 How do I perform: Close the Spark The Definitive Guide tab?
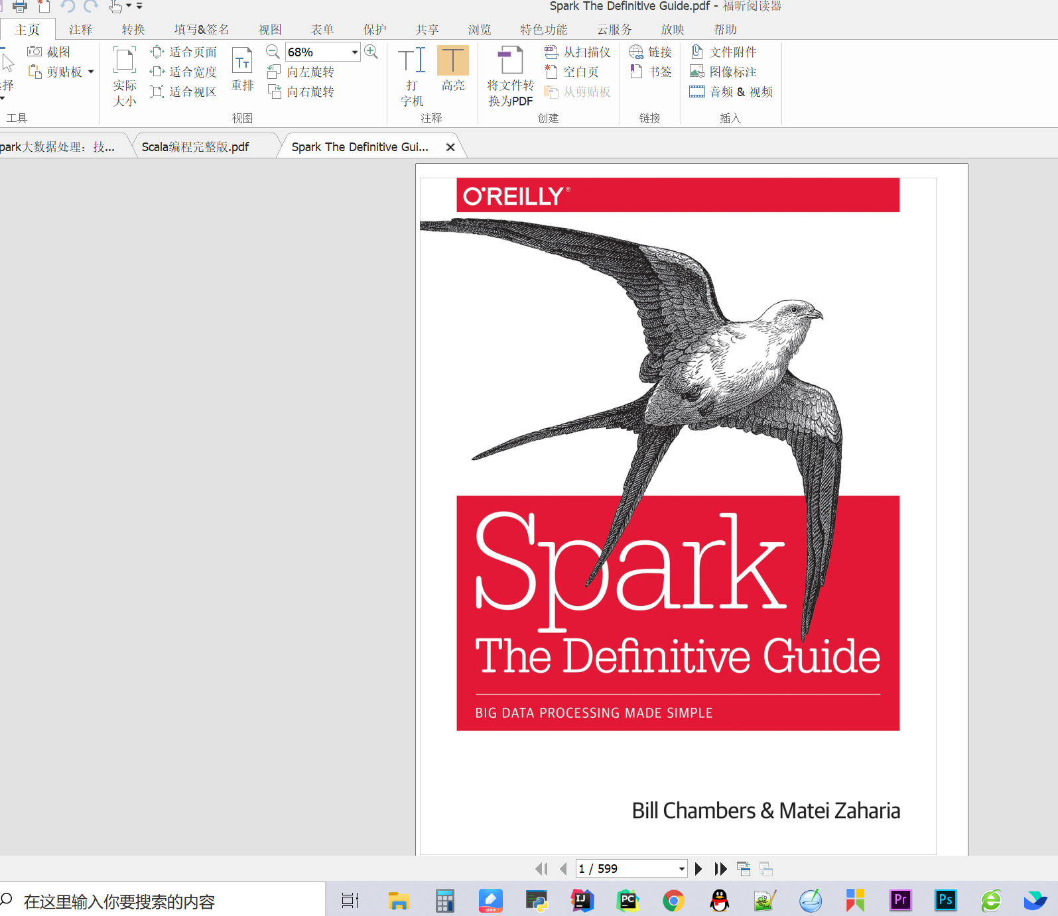450,147
